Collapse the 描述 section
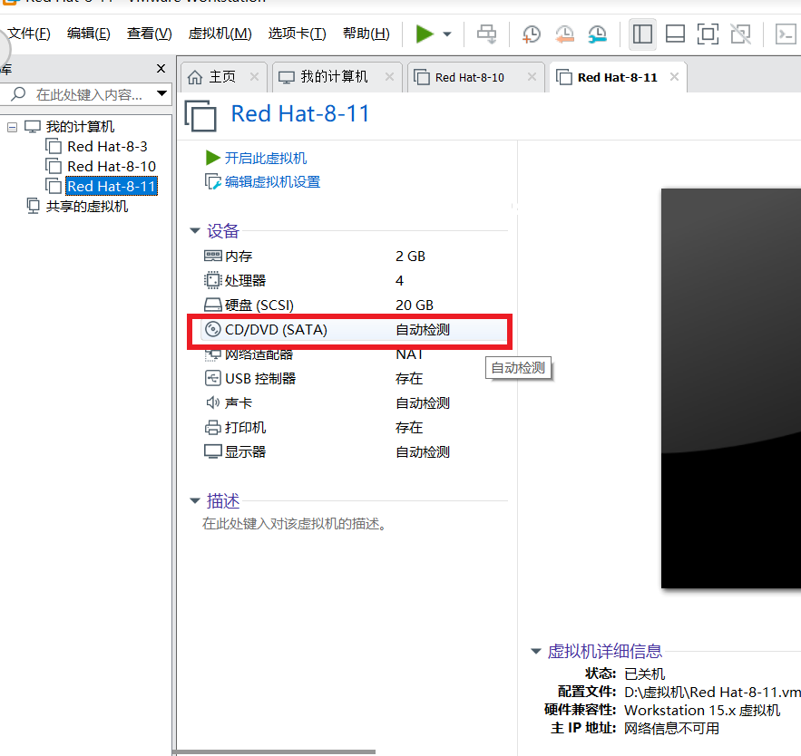Viewport: 801px width, 756px height. tap(195, 500)
